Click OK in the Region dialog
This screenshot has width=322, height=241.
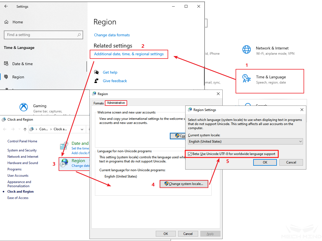tap(166, 234)
